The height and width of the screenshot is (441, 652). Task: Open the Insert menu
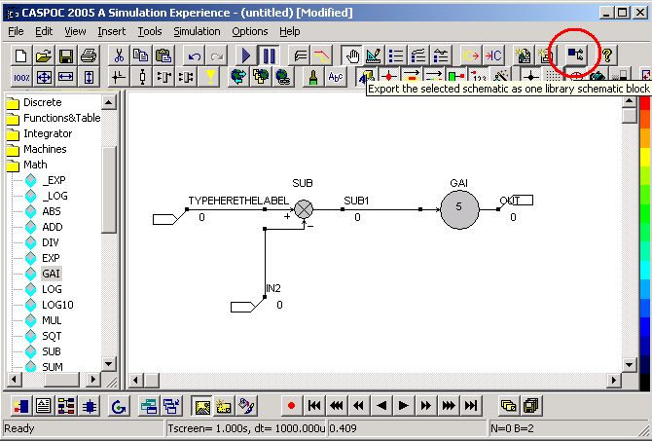pos(112,31)
